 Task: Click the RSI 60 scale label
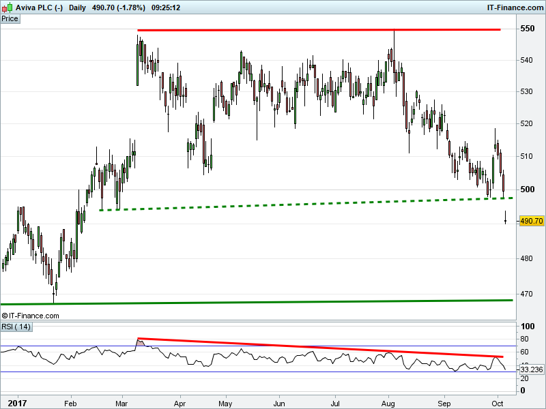click(x=524, y=352)
